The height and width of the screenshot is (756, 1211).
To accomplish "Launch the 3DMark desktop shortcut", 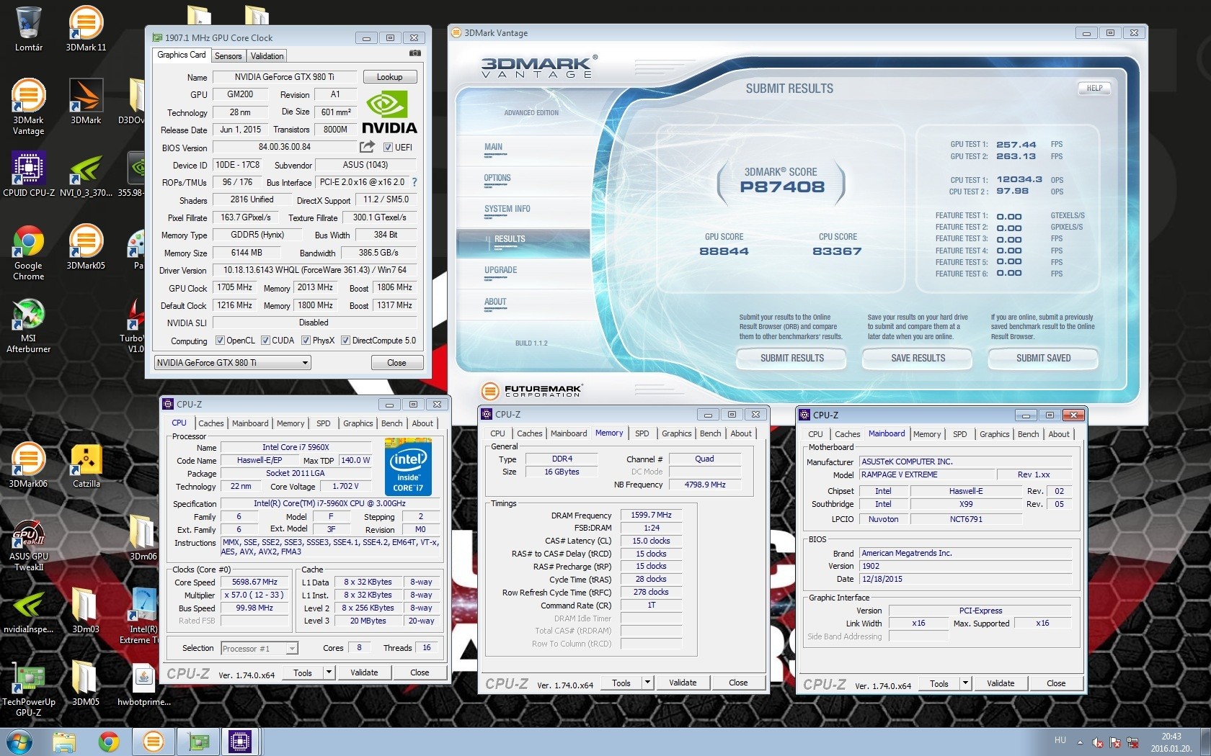I will click(86, 102).
